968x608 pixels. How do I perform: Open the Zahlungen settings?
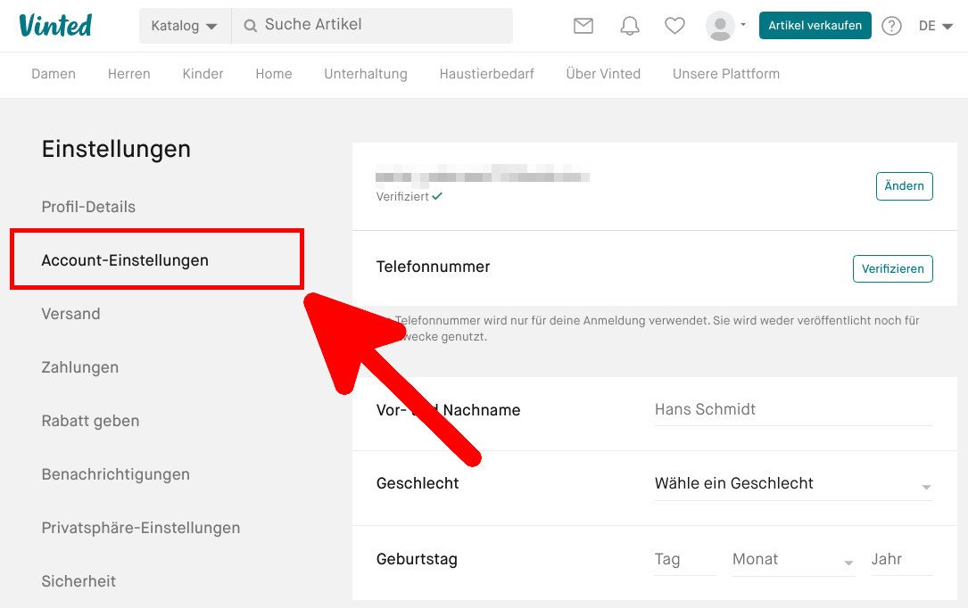click(x=79, y=367)
